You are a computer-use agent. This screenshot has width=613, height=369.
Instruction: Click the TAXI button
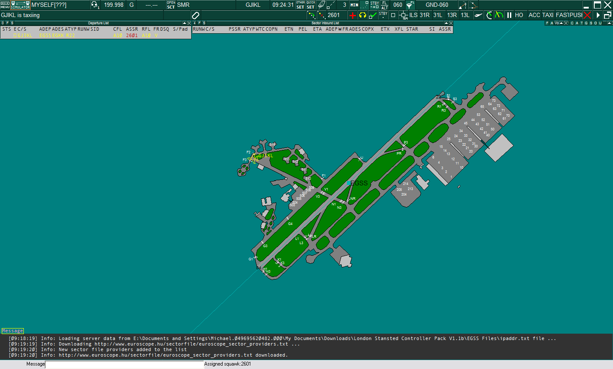tap(548, 15)
